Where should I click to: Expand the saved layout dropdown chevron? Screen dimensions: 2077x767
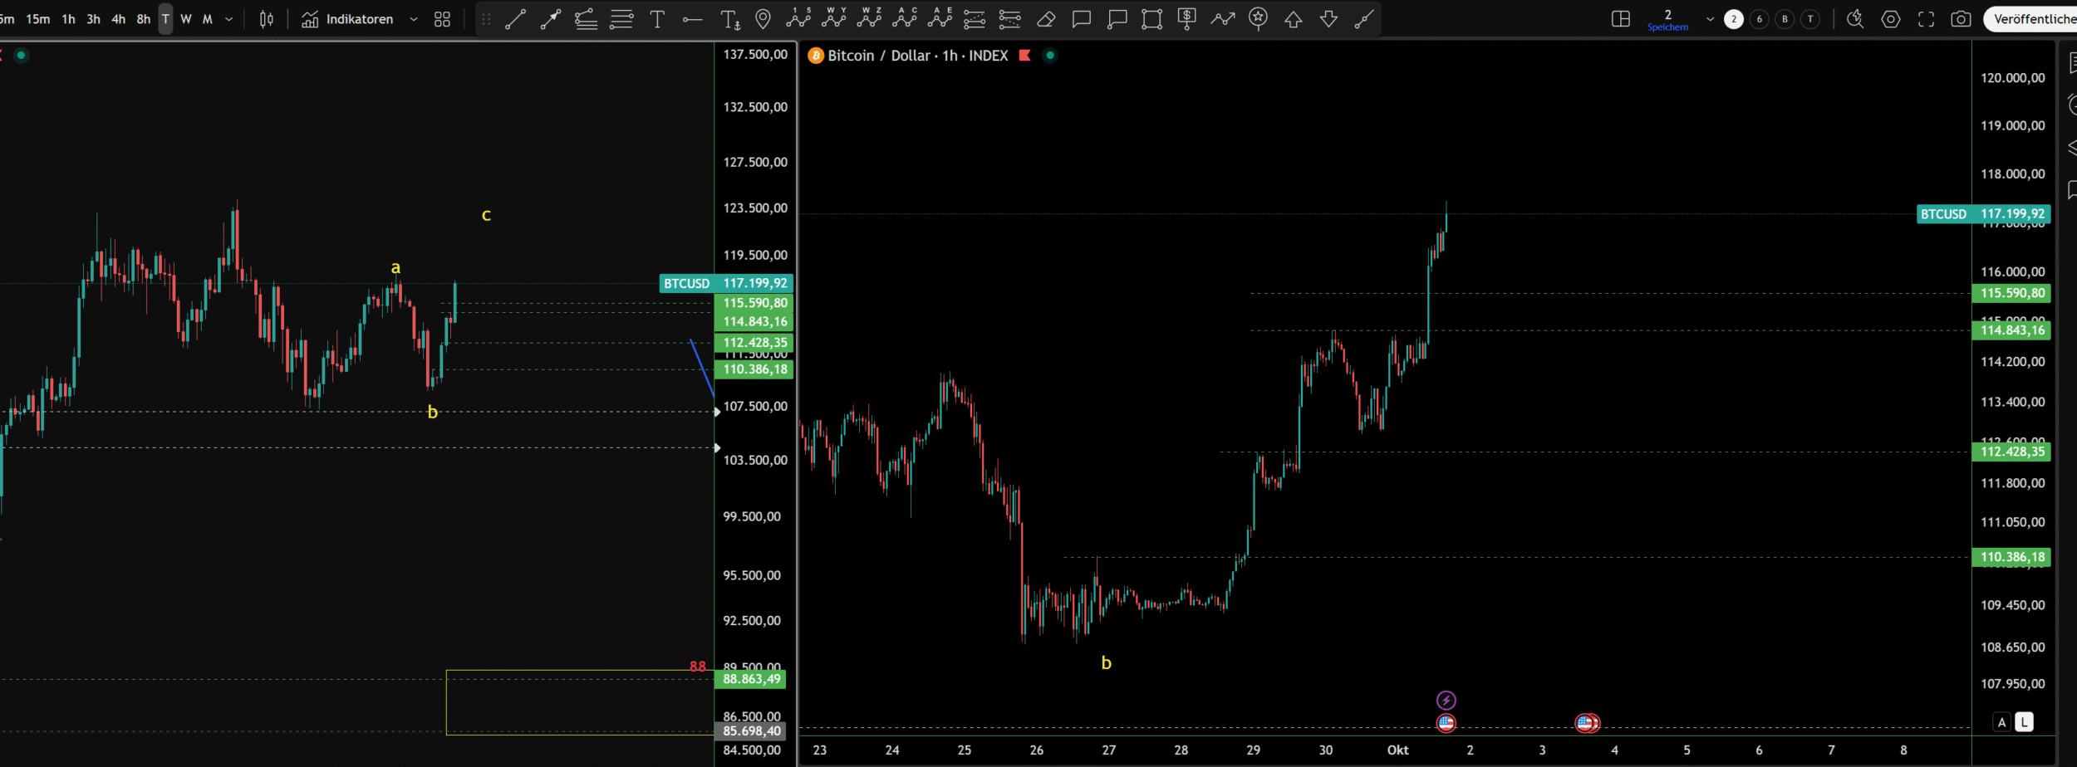click(x=1710, y=19)
